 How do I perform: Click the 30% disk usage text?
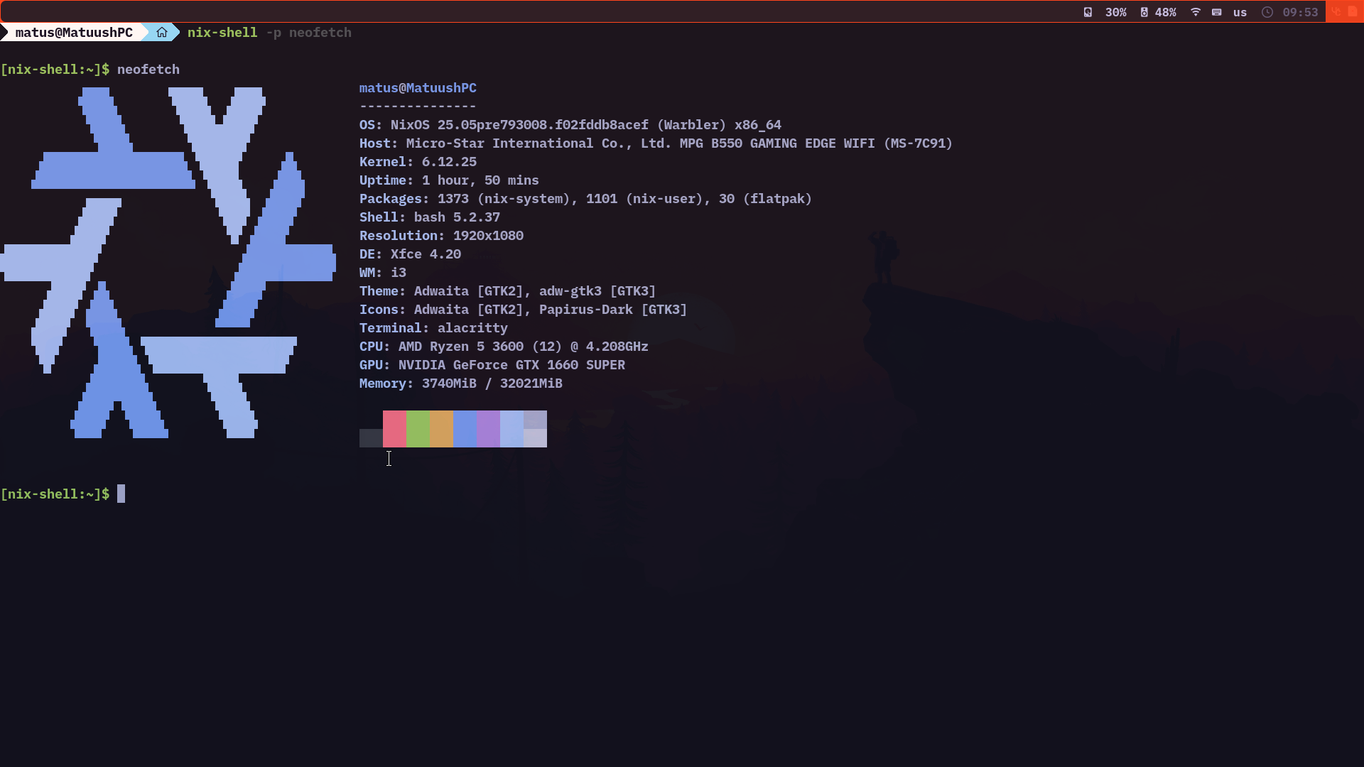pyautogui.click(x=1115, y=12)
